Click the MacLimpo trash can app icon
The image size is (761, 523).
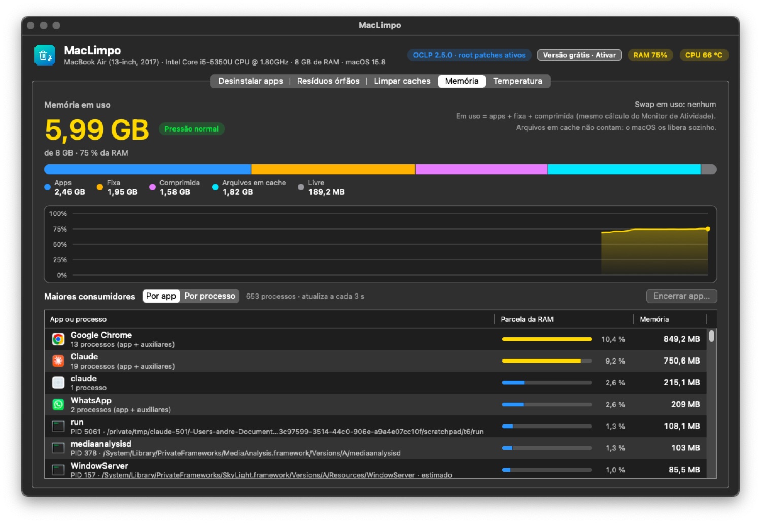(x=45, y=55)
